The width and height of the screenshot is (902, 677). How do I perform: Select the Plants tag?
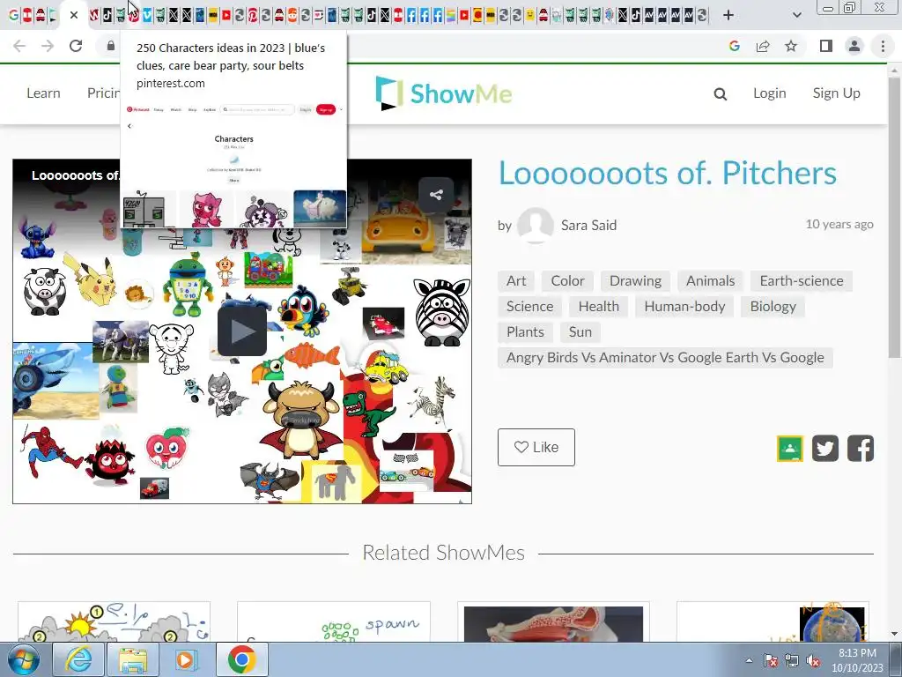point(525,332)
